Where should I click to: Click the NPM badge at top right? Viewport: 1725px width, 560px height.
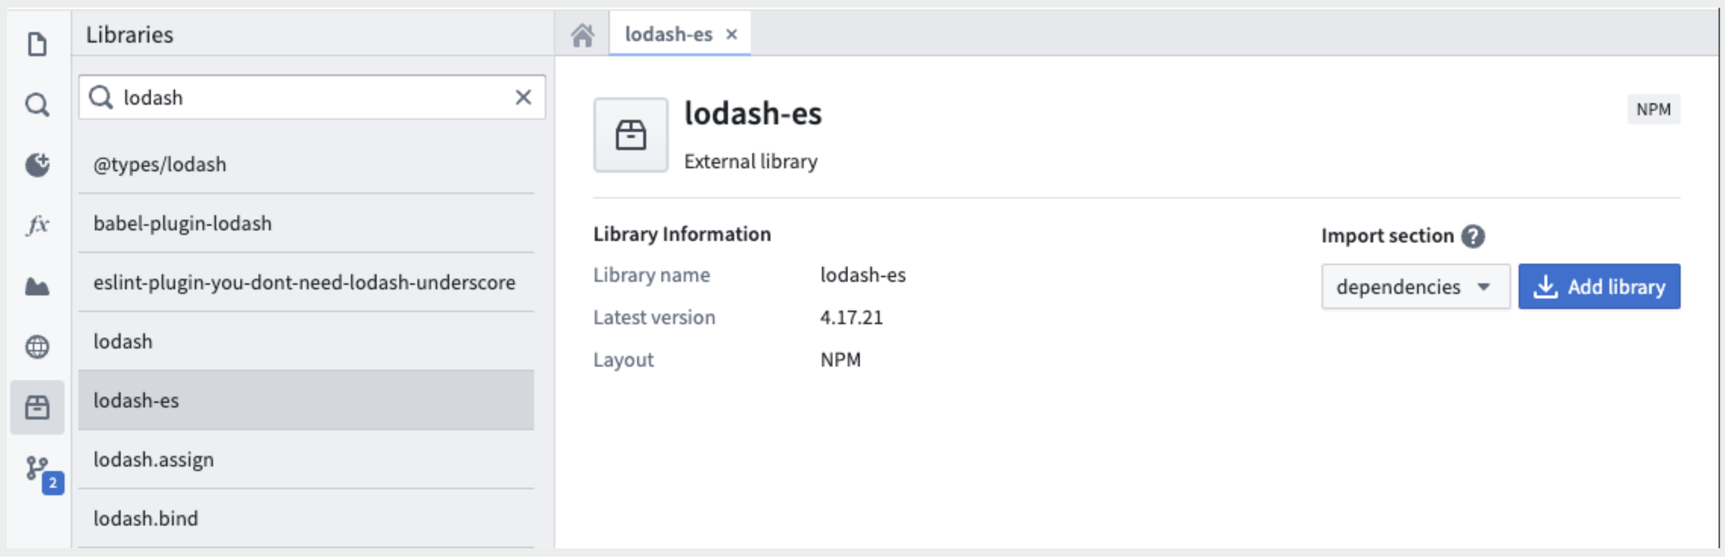[x=1653, y=110]
